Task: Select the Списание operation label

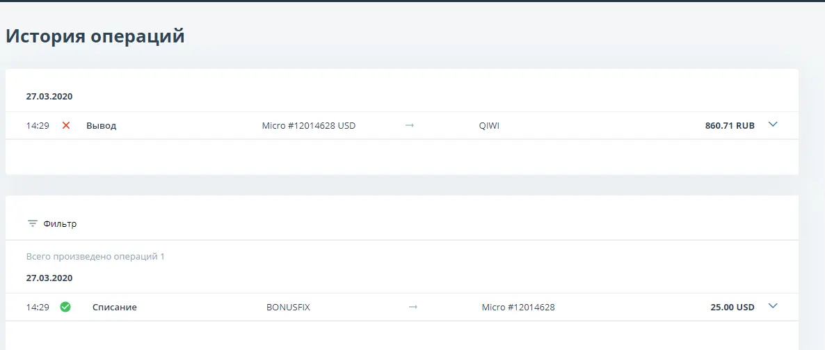Action: (x=115, y=308)
